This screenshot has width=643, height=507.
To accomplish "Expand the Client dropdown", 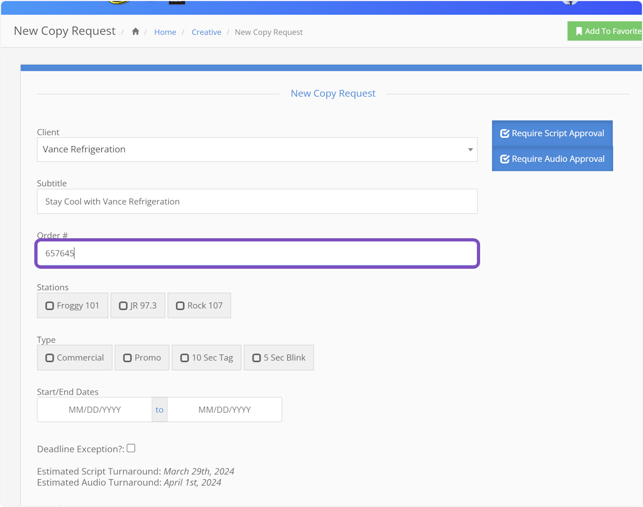I will tap(257, 149).
